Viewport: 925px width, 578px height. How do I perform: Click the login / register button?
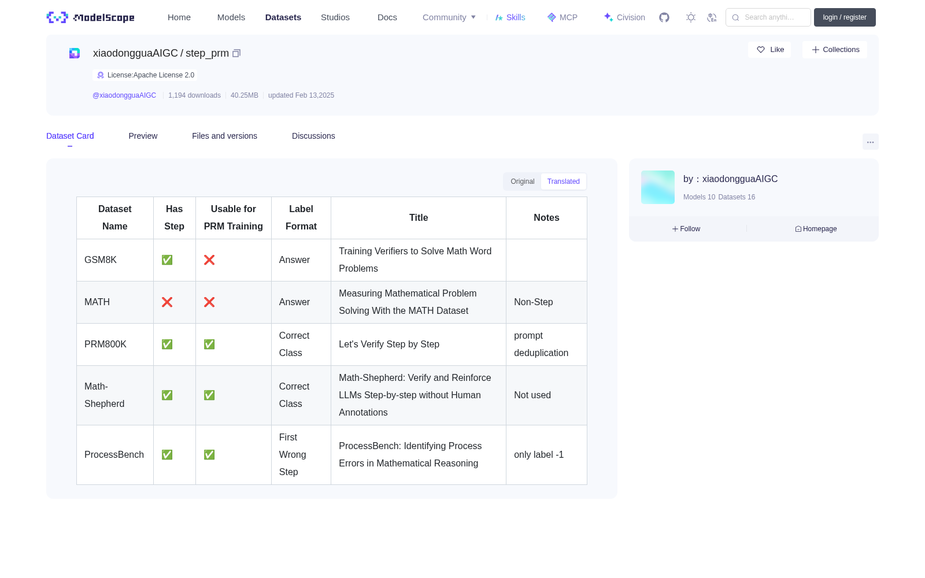coord(845,17)
